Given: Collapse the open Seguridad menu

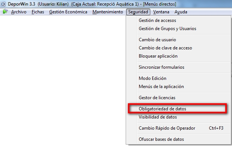Looking at the screenshot, I should pos(138,12).
